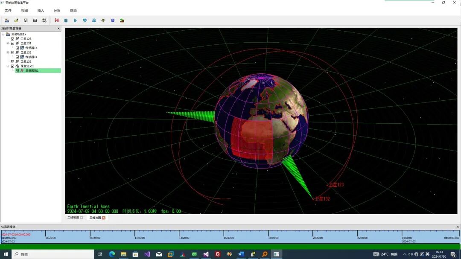Close the 三维地图 tab

click(103, 218)
